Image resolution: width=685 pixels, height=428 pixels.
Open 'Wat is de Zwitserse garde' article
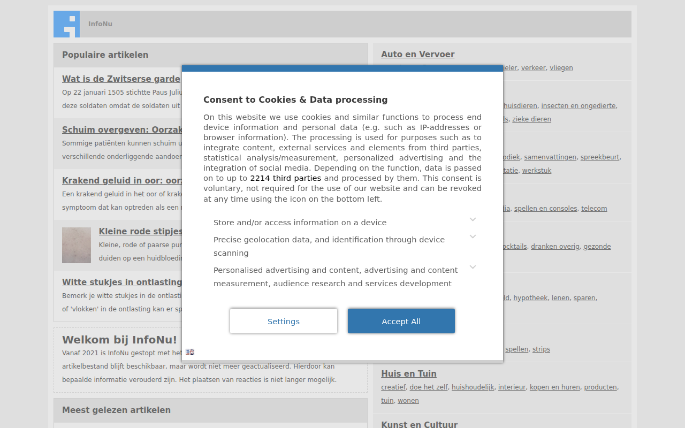tap(121, 79)
